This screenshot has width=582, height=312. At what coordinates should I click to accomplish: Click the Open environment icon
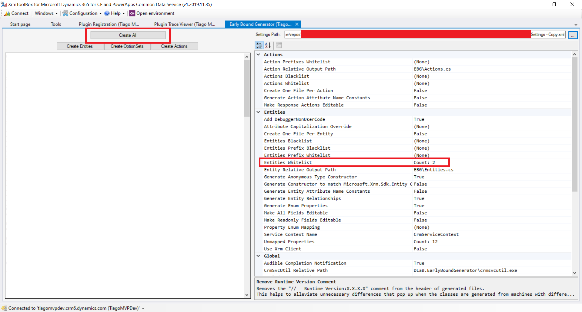[x=132, y=13]
